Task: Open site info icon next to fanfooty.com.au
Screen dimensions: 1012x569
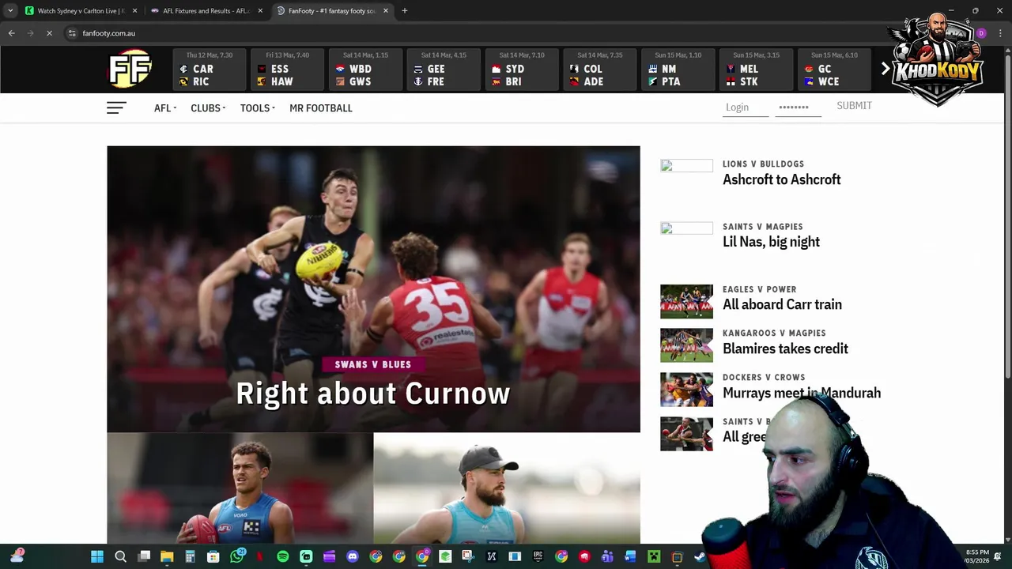Action: [72, 33]
